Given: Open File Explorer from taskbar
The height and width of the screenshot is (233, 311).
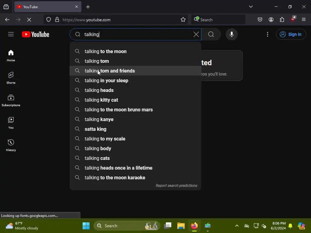Looking at the screenshot, I should coord(181,226).
